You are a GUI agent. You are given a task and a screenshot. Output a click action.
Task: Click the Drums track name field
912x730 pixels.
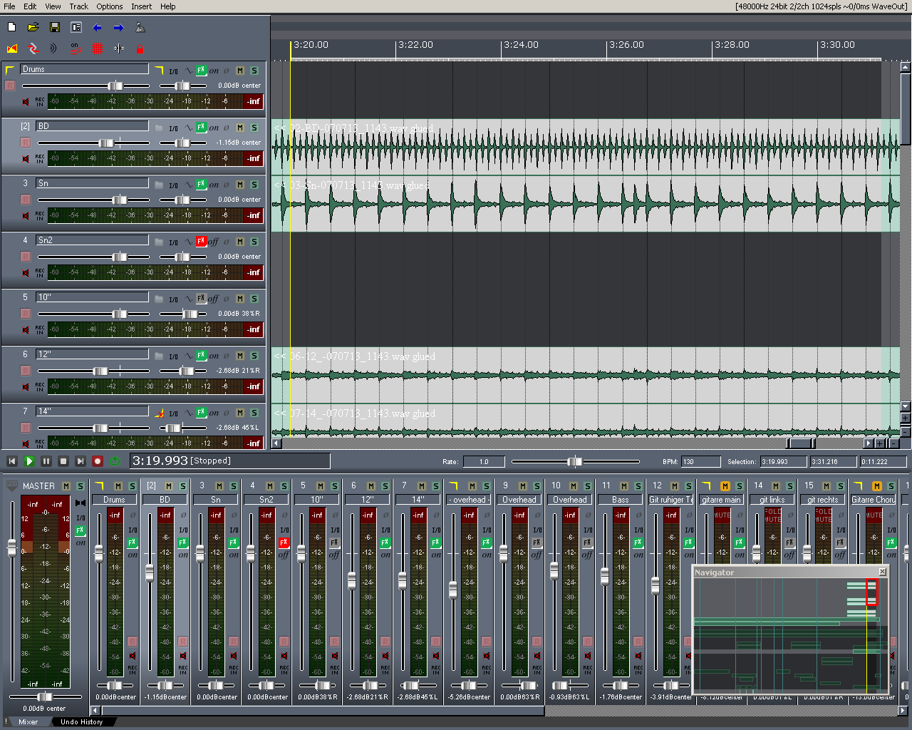(84, 69)
